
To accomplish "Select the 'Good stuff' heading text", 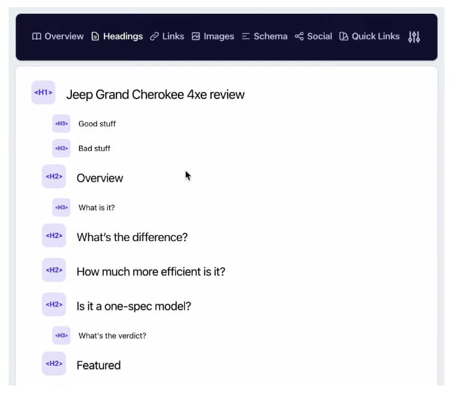I will [97, 124].
